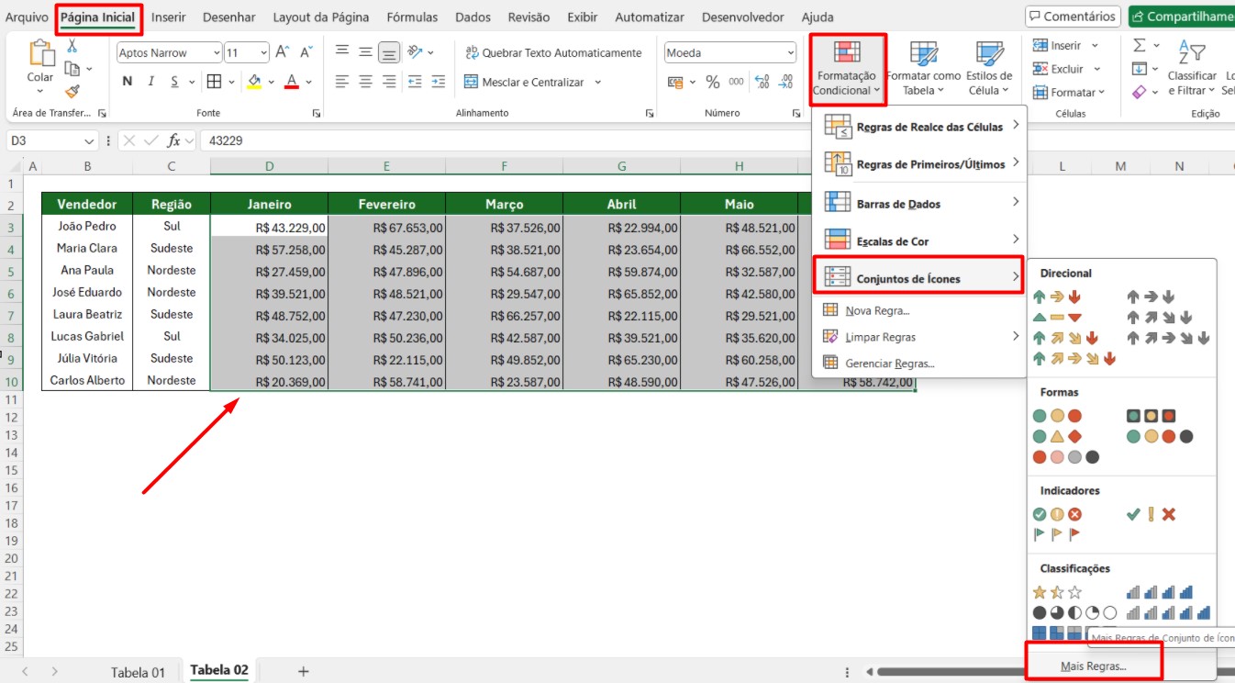Click the Recortar scissors icon
The height and width of the screenshot is (683, 1235).
[x=72, y=46]
